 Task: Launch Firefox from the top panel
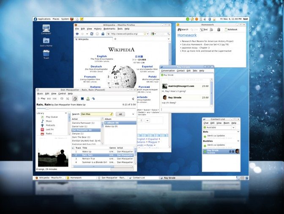pyautogui.click(x=72, y=19)
